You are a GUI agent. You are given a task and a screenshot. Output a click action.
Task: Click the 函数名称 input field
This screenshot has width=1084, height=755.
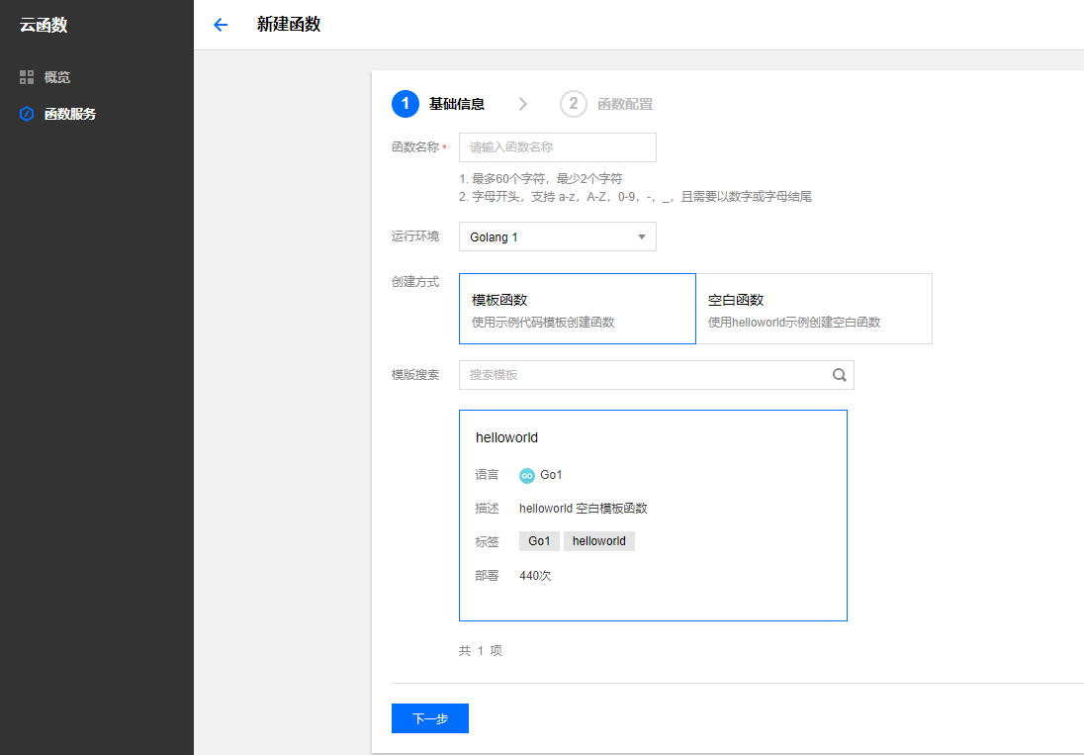point(557,146)
